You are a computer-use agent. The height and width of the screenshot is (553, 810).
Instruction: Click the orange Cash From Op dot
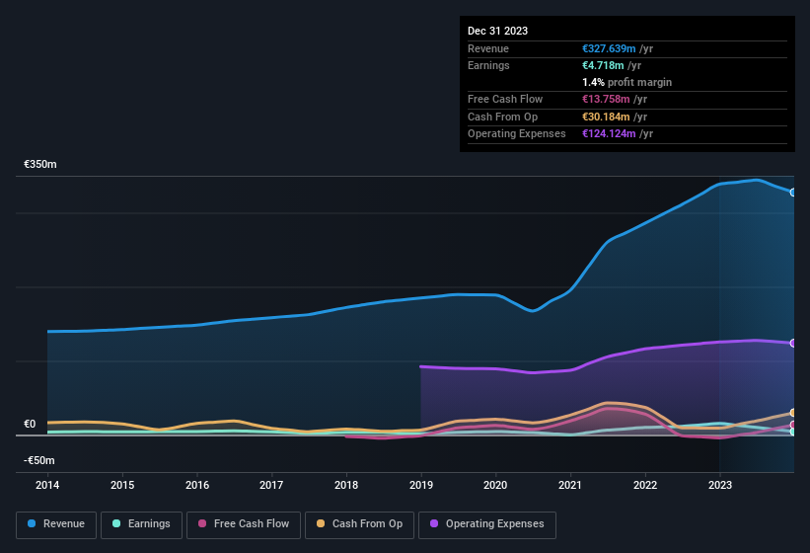pyautogui.click(x=323, y=524)
